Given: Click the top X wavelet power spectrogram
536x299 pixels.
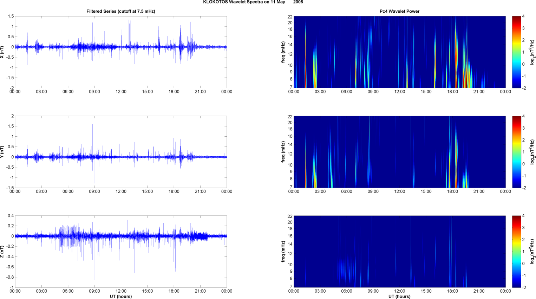Looking at the screenshot, I should coord(399,52).
